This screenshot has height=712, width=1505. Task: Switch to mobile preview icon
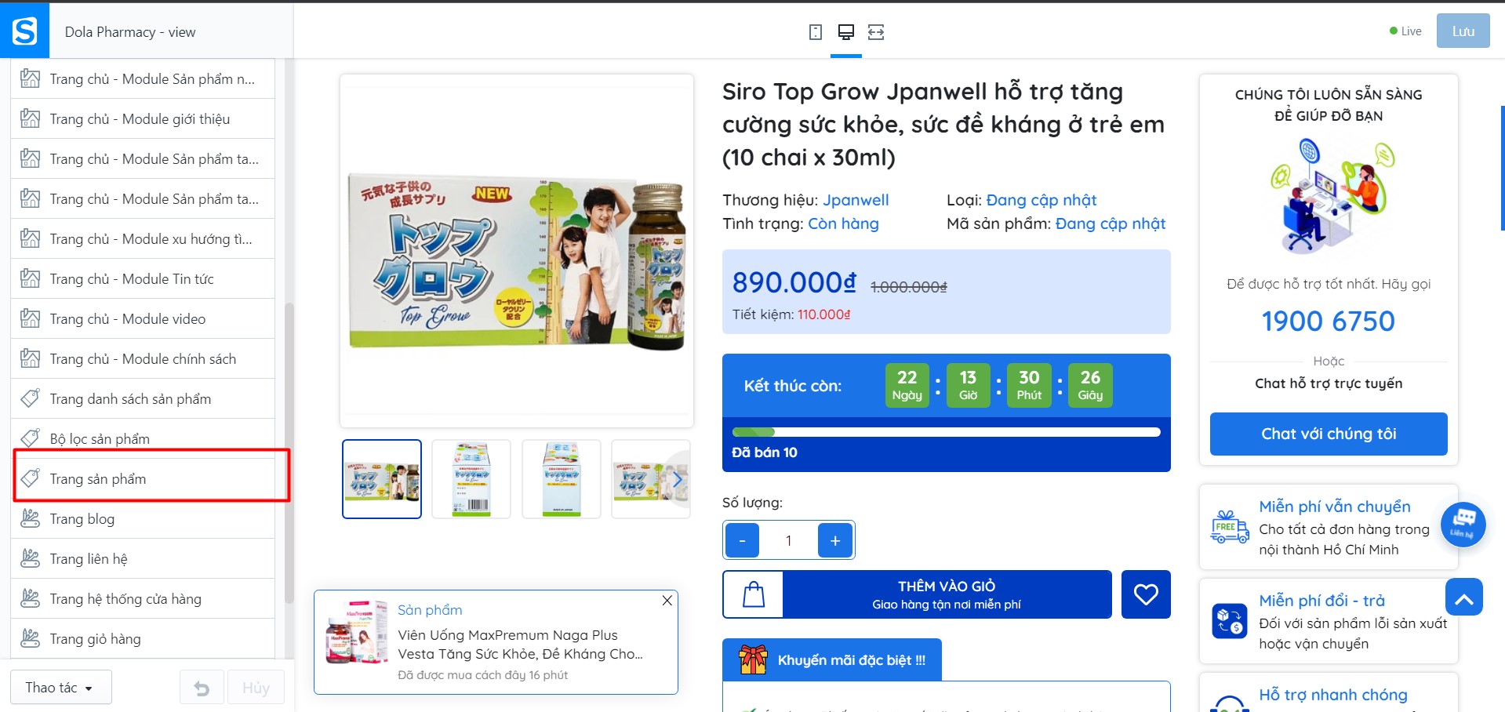pyautogui.click(x=816, y=32)
